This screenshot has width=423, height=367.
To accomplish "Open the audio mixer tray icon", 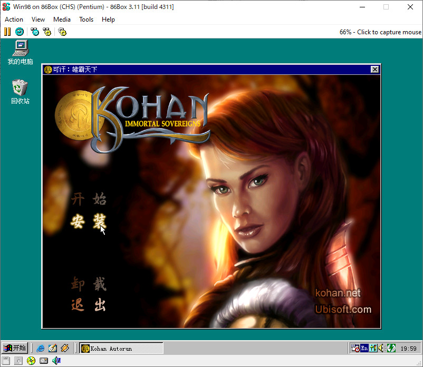I will click(x=373, y=349).
